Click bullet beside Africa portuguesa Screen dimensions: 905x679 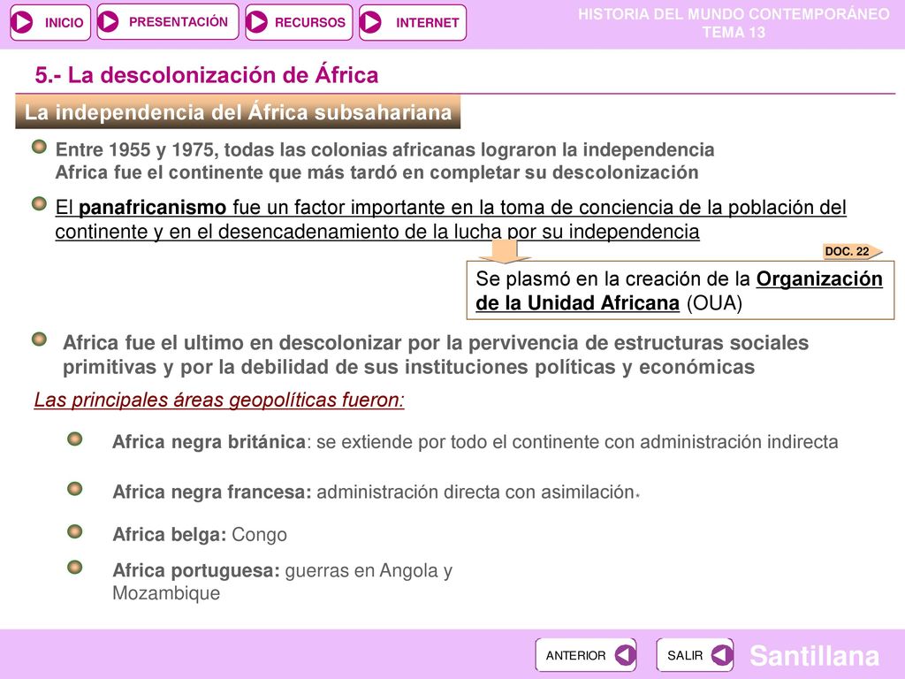(x=75, y=567)
